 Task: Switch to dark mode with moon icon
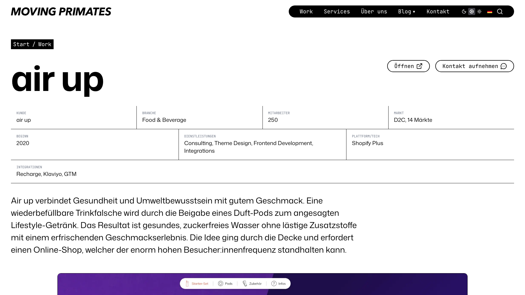pos(464,11)
